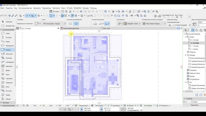Toggle the grid snap icon

[39, 16]
